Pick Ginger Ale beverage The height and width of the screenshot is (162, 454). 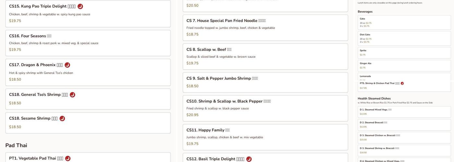[404, 65]
